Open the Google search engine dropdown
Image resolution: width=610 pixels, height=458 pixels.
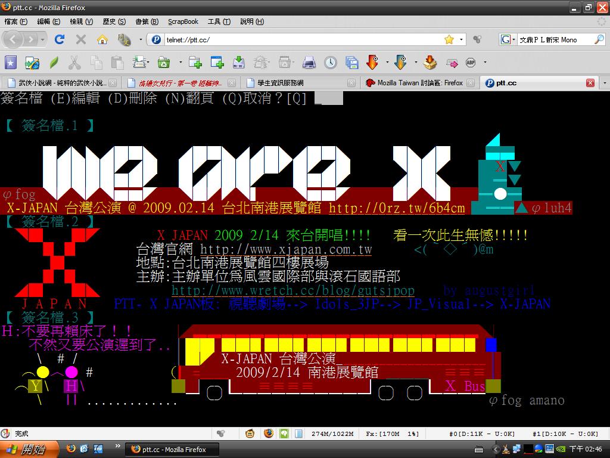pos(508,39)
